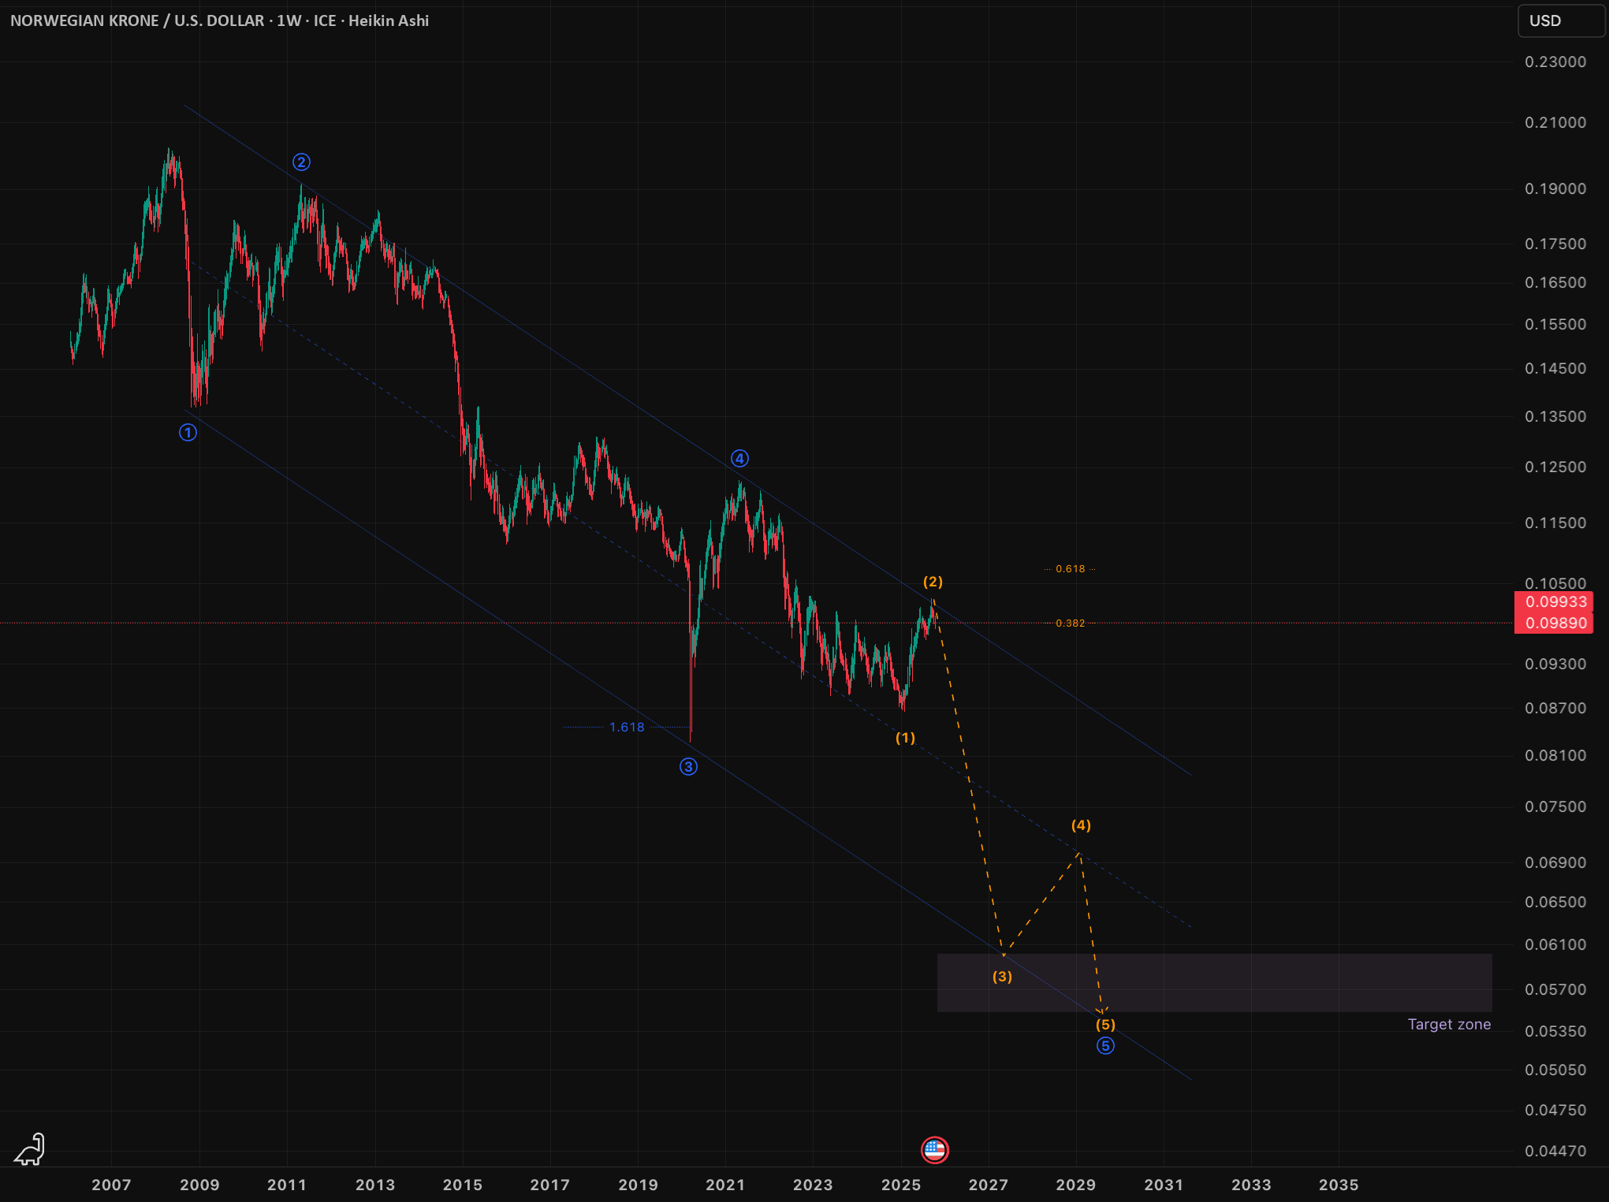
Task: Click the orange (1) wave label
Action: 905,738
